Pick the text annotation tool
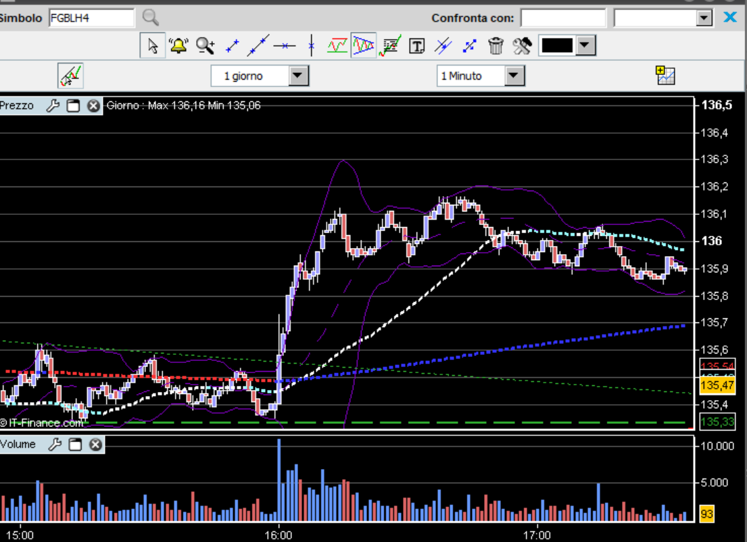Image resolution: width=747 pixels, height=542 pixels. pos(417,46)
